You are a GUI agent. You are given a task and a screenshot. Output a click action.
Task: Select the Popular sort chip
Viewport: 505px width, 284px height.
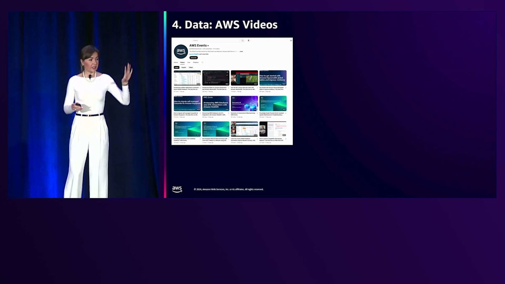click(183, 67)
